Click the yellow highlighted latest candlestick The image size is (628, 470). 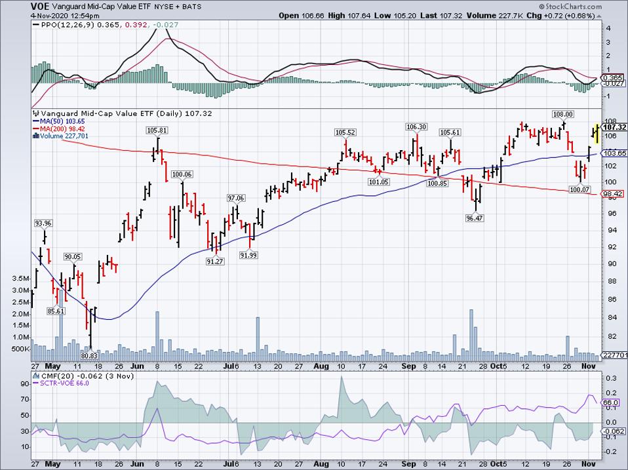point(597,133)
